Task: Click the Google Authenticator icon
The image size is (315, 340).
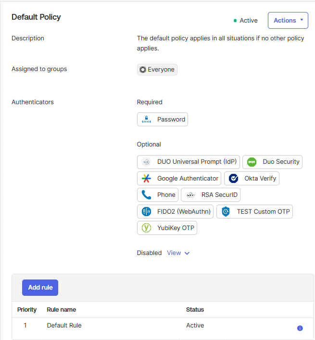Action: (x=146, y=179)
